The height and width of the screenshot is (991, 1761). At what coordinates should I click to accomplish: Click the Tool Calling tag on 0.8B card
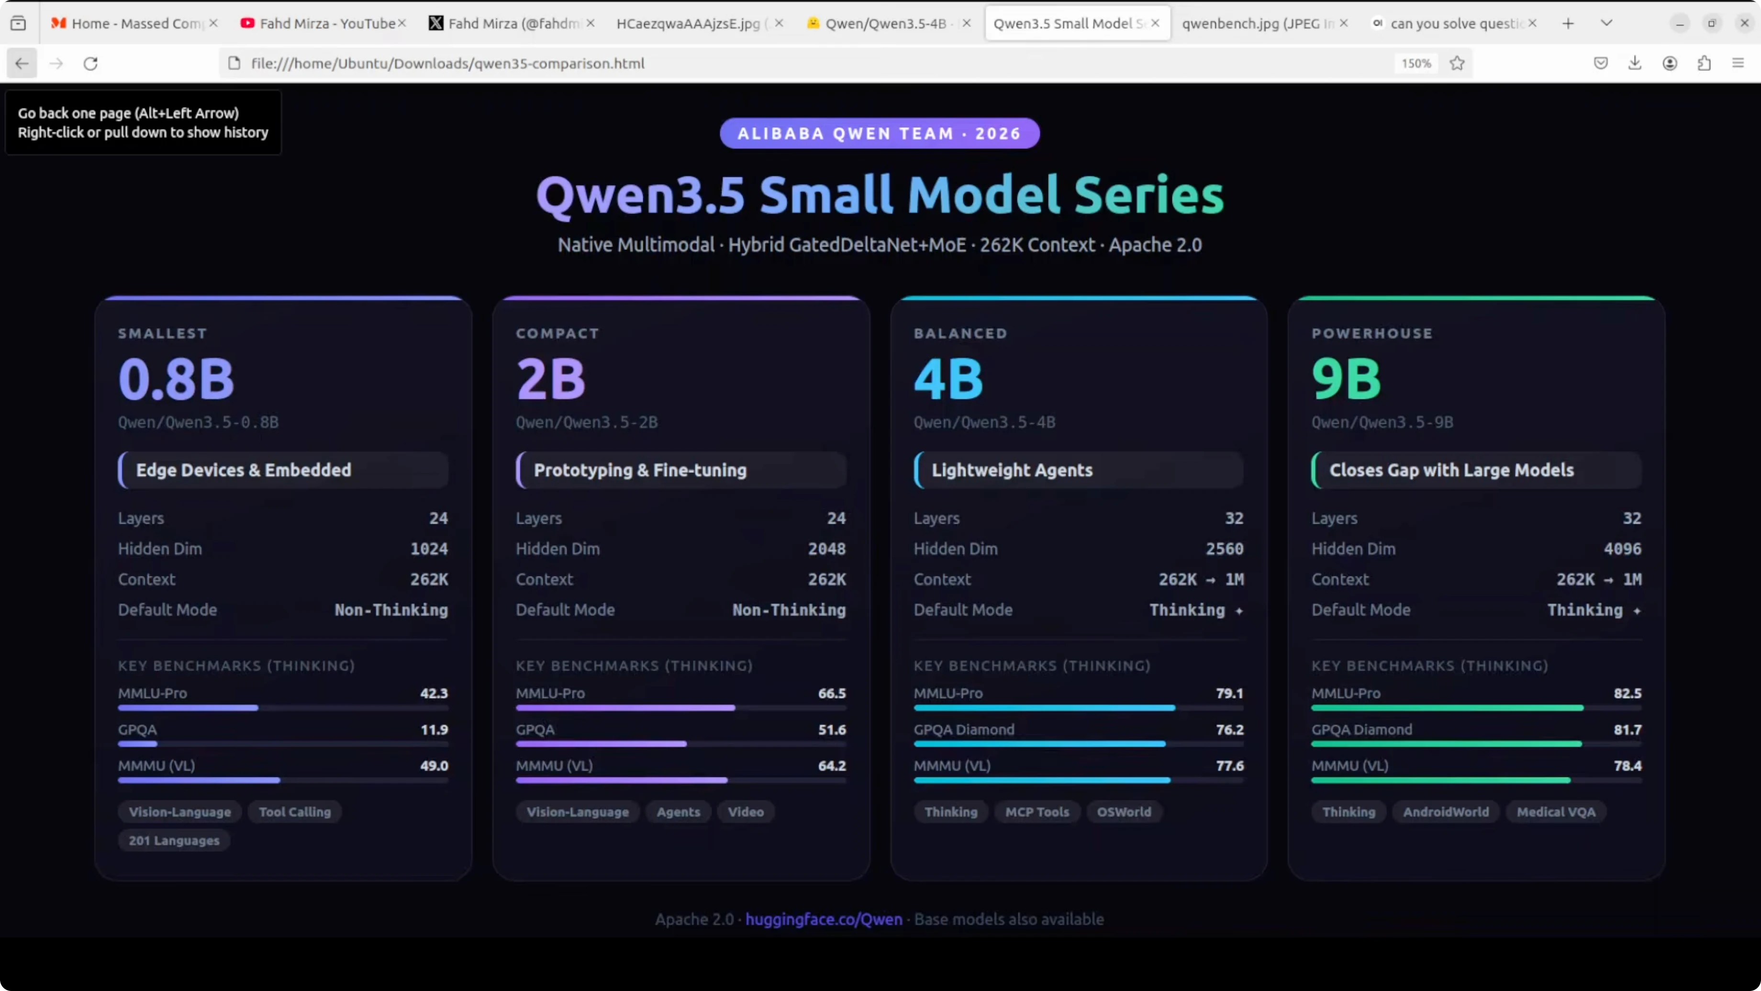pyautogui.click(x=295, y=812)
